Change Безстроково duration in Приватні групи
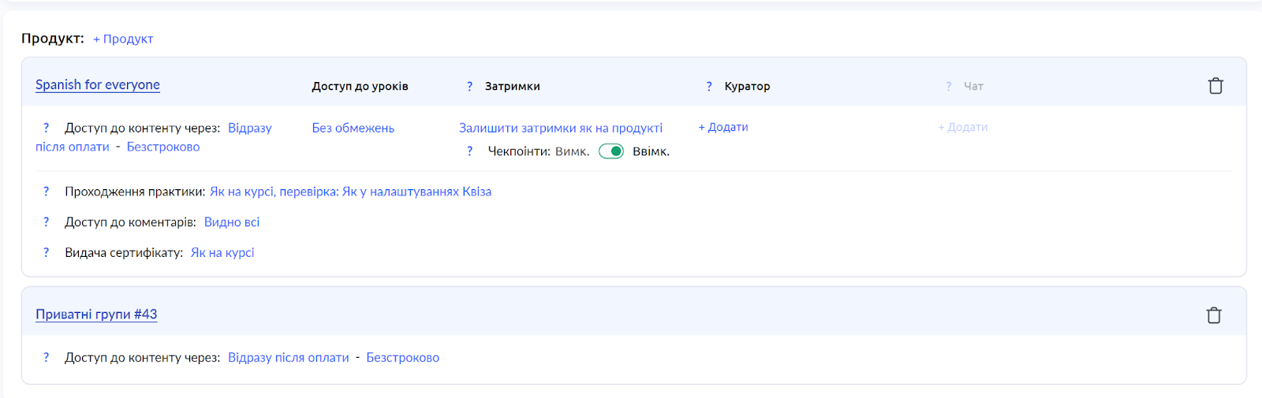This screenshot has width=1262, height=398. click(x=403, y=358)
